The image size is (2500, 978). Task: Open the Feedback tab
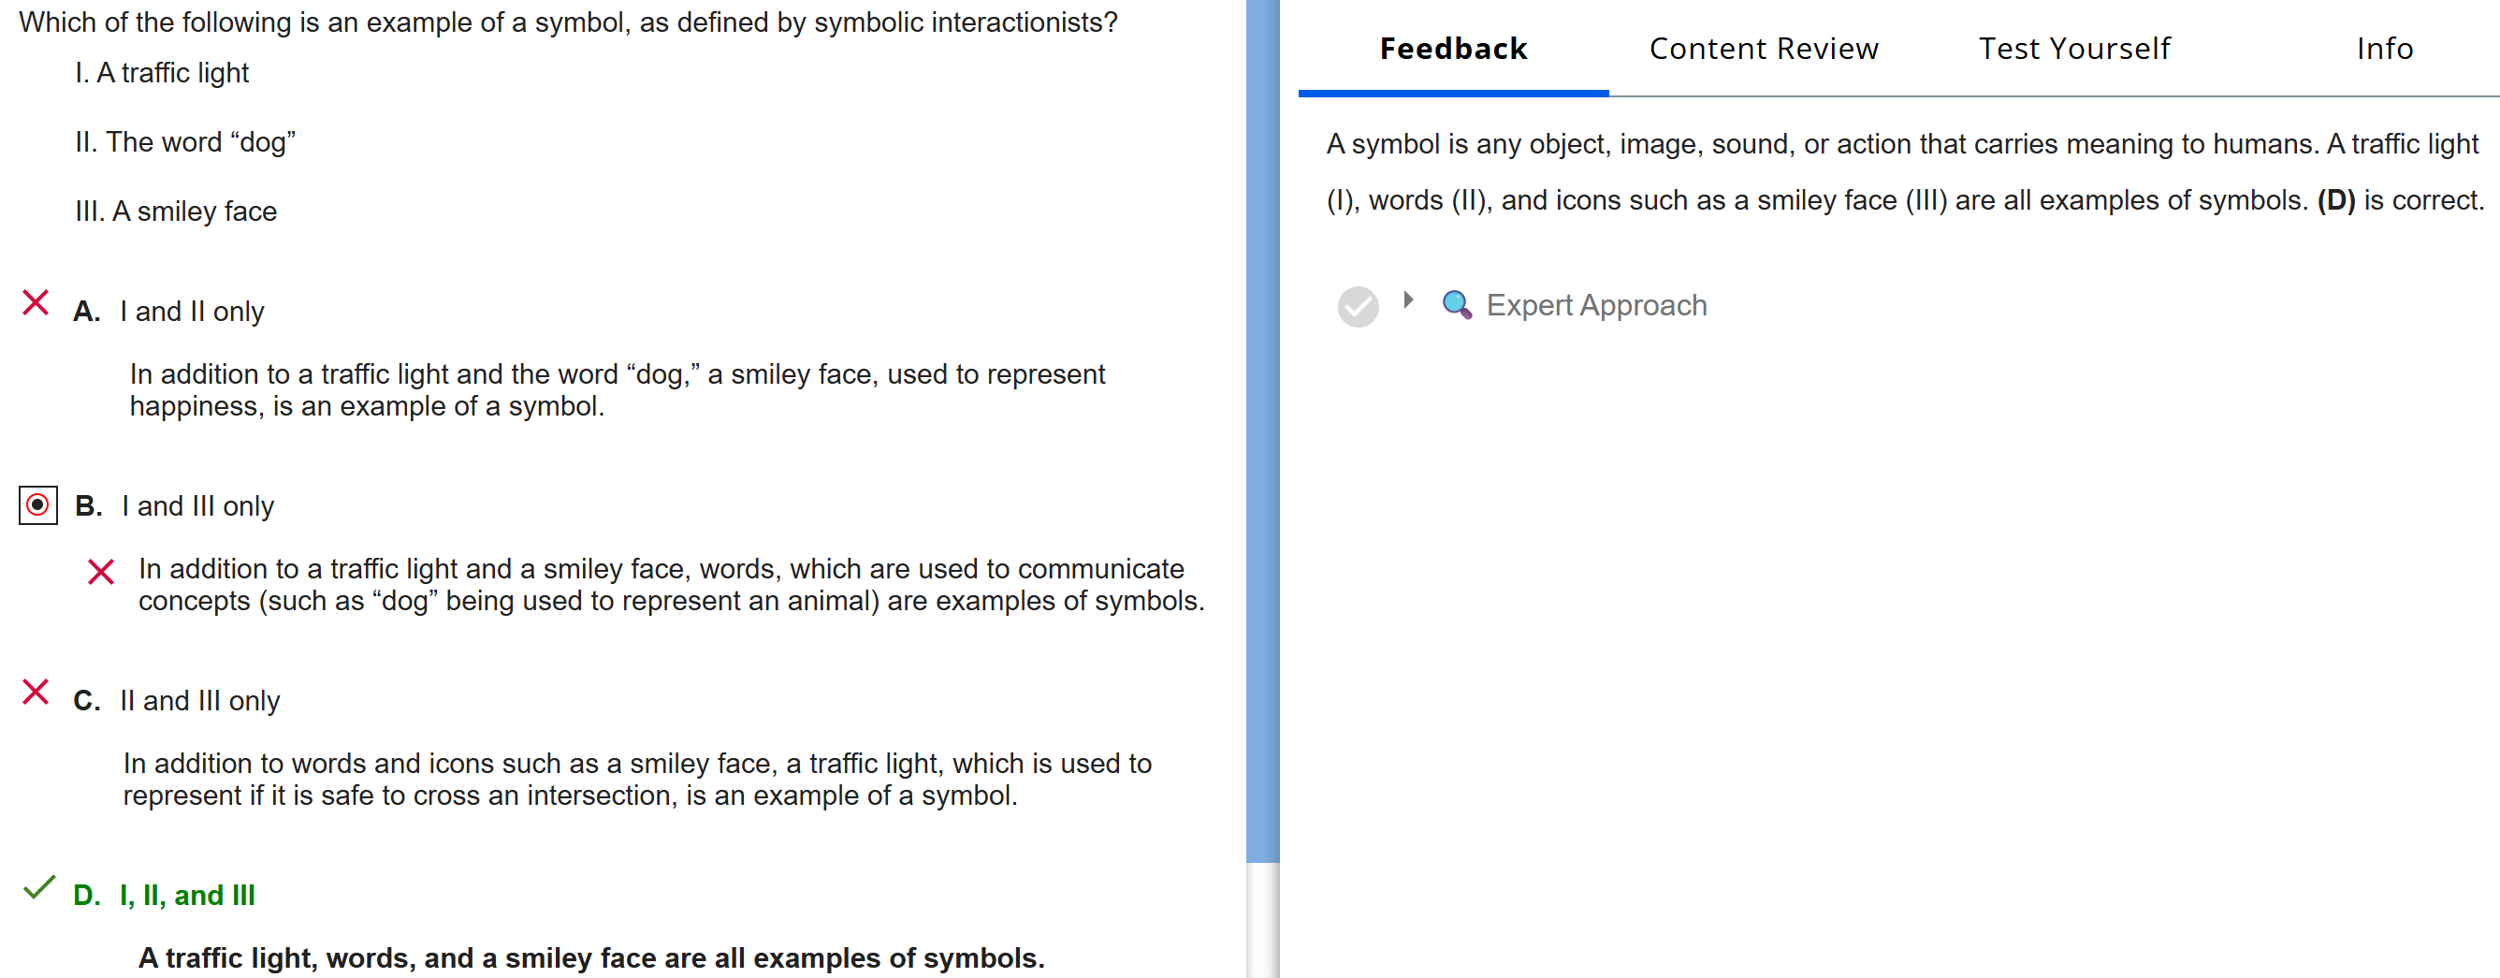click(1453, 49)
